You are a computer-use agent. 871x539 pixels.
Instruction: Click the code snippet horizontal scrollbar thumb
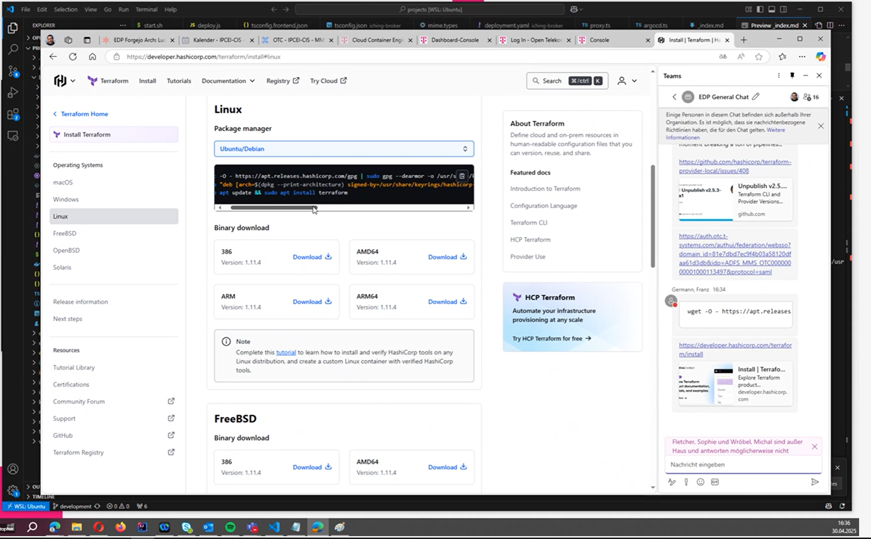click(x=273, y=207)
